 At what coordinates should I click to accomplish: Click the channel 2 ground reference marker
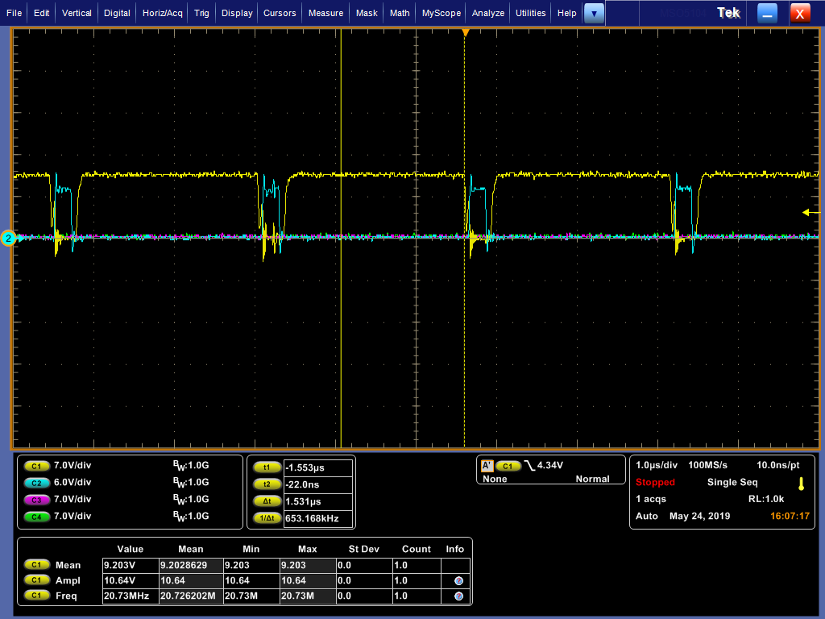(x=8, y=238)
